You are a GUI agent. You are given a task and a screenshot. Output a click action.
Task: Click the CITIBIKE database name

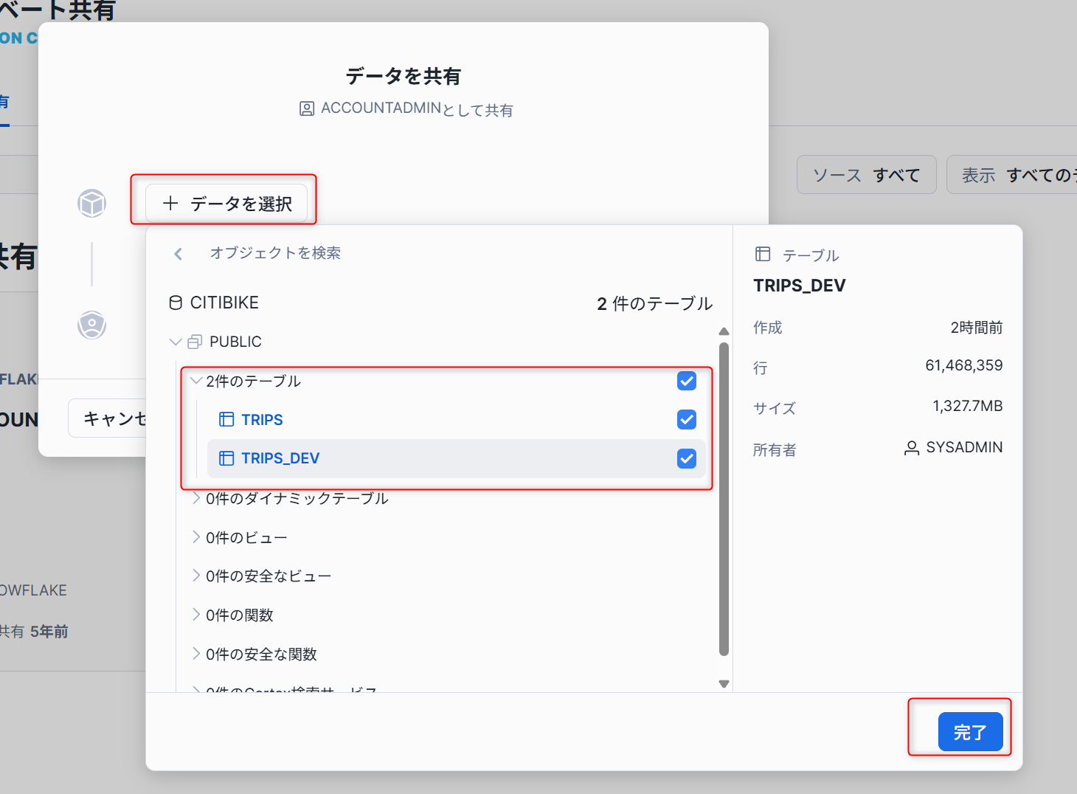[224, 303]
